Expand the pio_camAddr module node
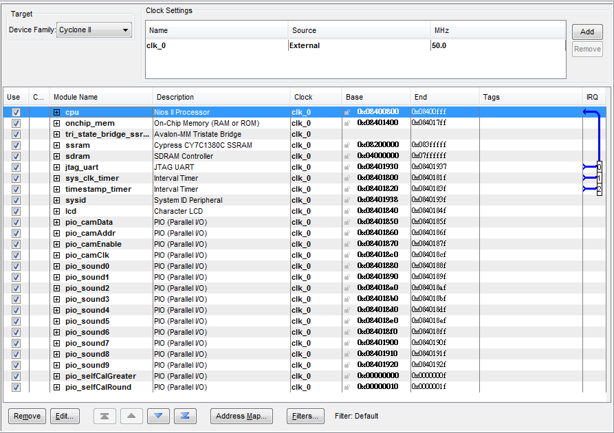The width and height of the screenshot is (614, 433). click(x=57, y=233)
